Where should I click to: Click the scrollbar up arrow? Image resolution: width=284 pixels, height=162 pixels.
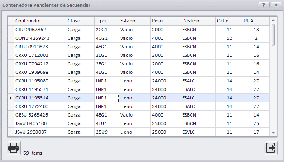click(x=273, y=20)
